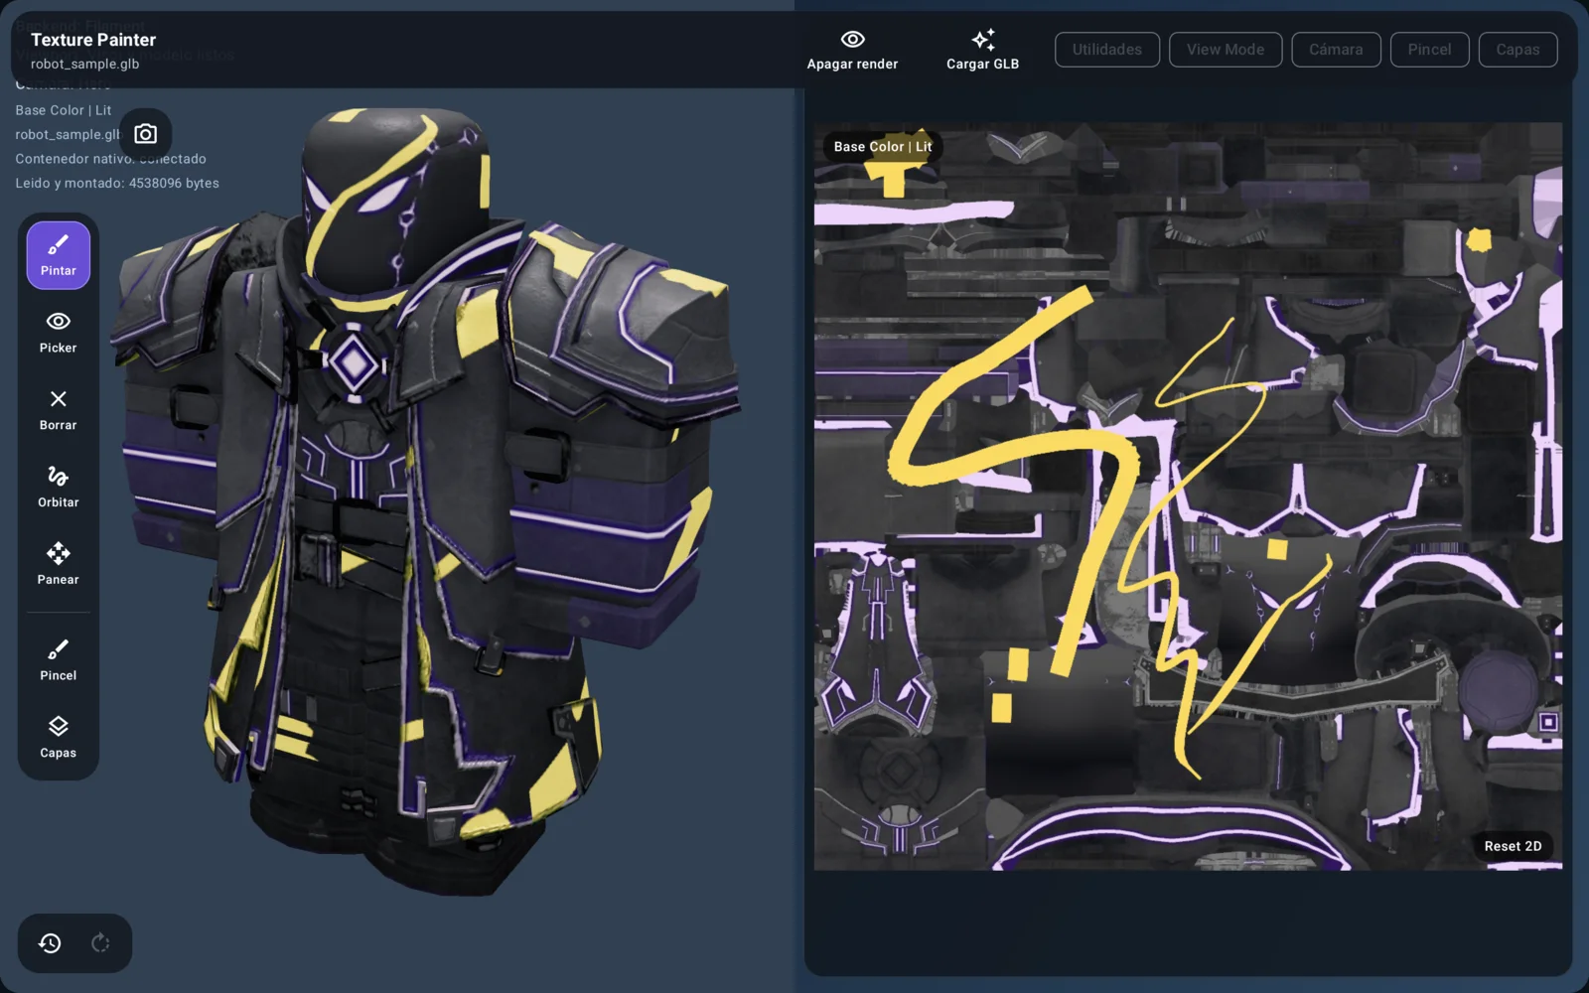
Task: Undo with the history arrow icon
Action: point(50,943)
